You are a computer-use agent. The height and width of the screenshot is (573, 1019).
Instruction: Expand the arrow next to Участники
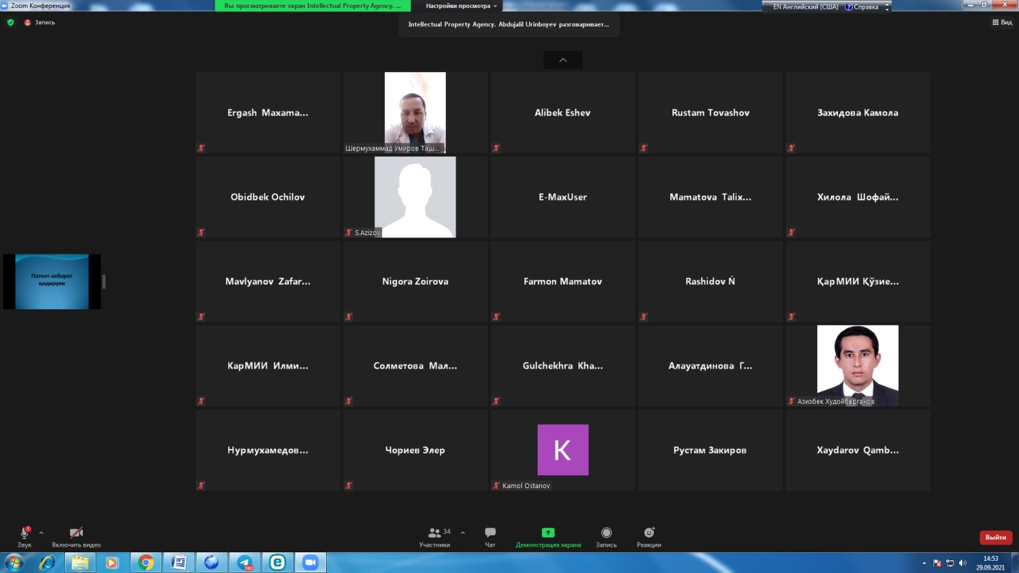tap(463, 532)
